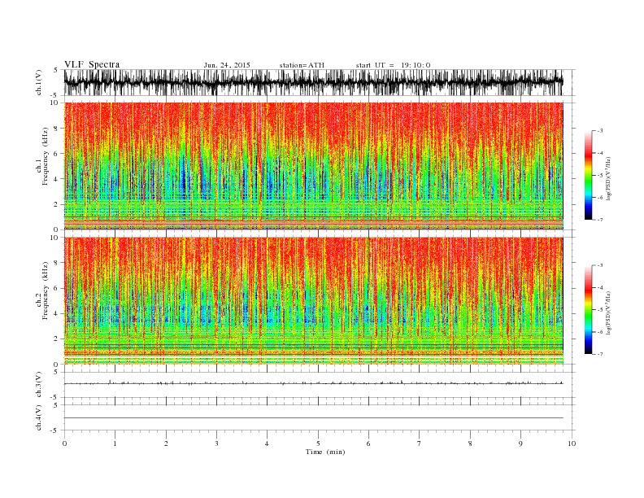644x498 pixels.
Task: Click time axis tick label "6"
Action: pos(368,443)
